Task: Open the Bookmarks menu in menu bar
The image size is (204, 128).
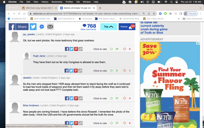Action: [57, 2]
